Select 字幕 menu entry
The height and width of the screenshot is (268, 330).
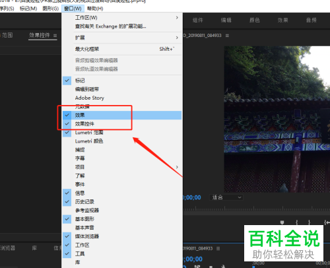[x=122, y=158]
